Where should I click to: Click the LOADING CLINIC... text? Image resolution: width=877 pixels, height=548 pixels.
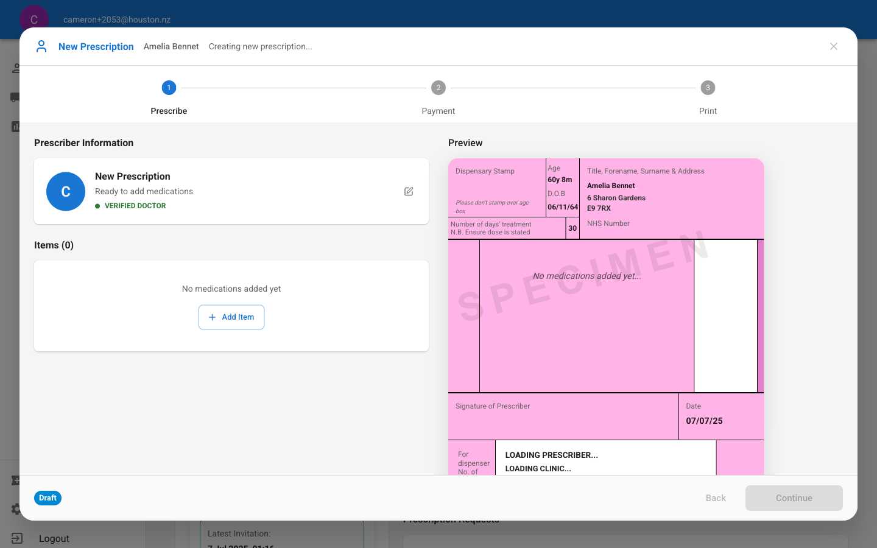[538, 468]
